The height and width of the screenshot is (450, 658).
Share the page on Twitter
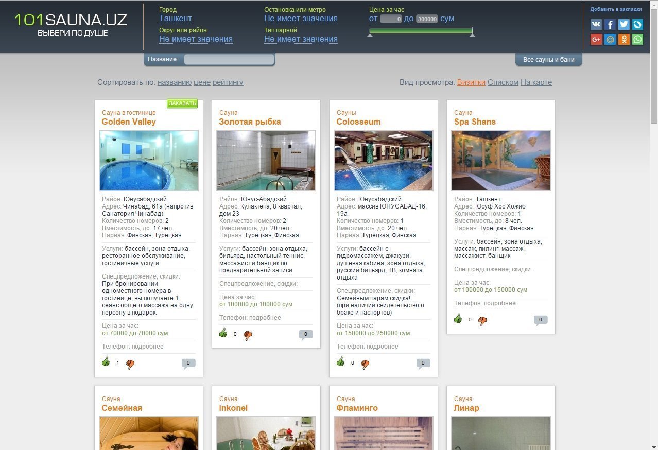point(624,24)
